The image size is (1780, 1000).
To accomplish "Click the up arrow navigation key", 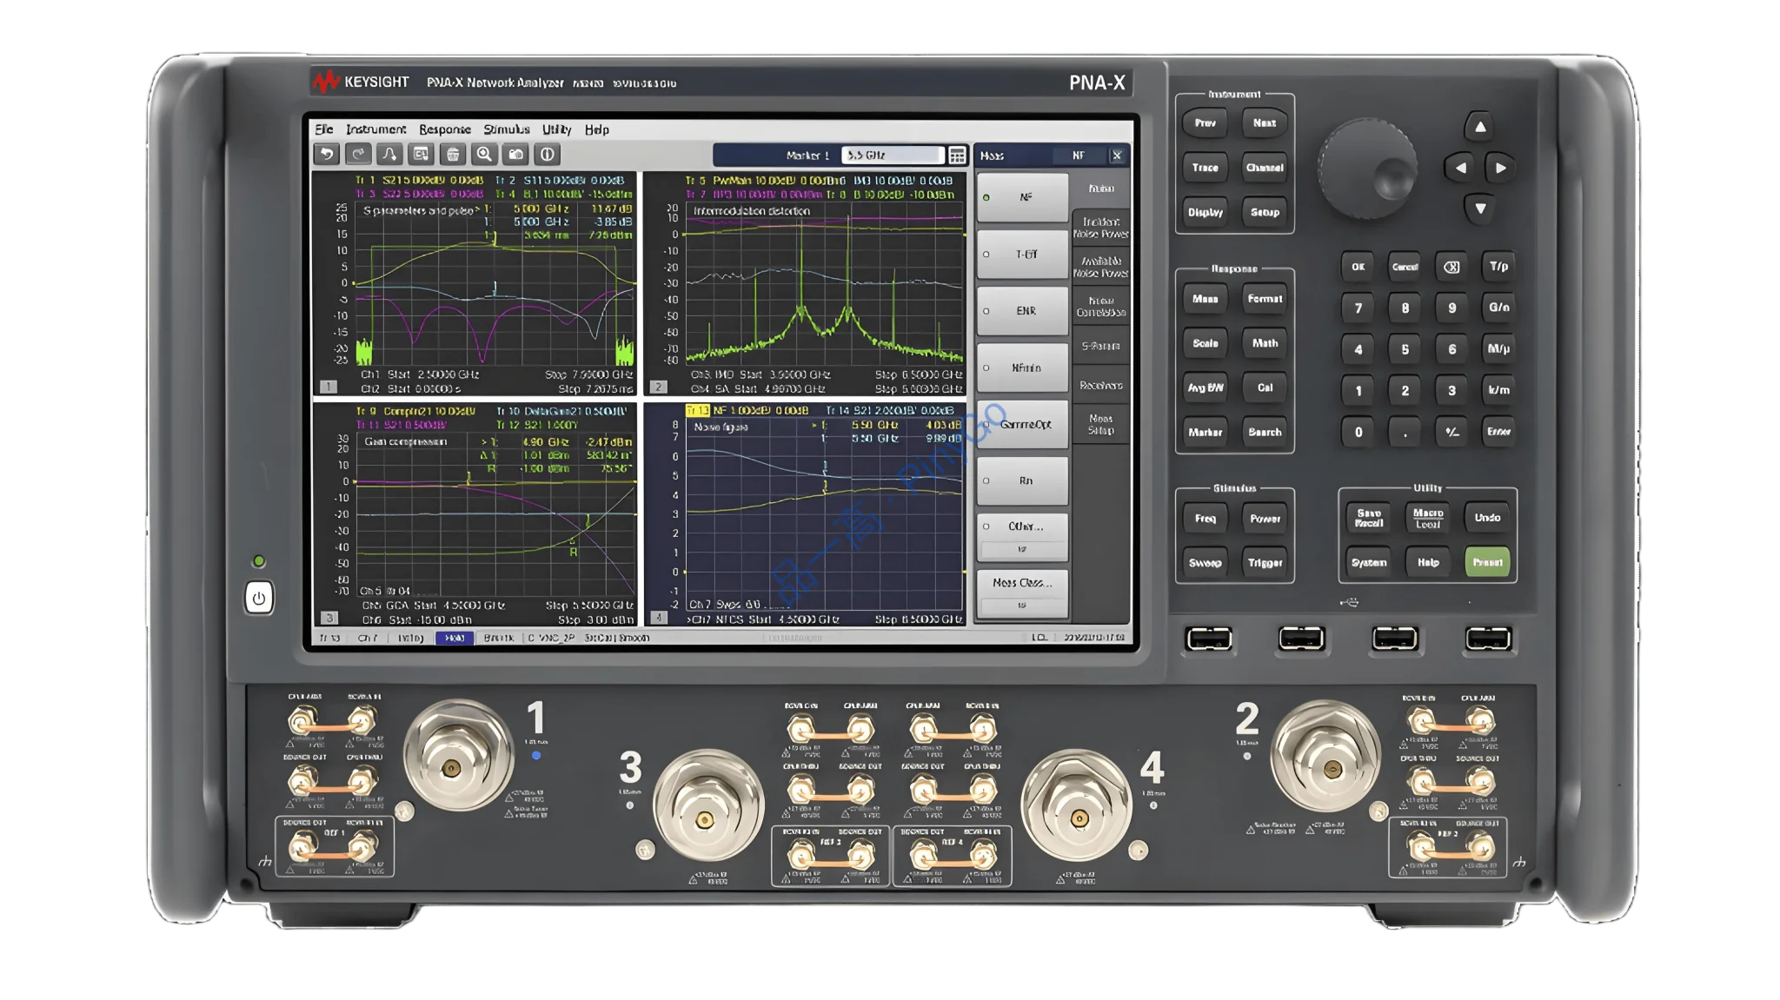I will tap(1480, 127).
